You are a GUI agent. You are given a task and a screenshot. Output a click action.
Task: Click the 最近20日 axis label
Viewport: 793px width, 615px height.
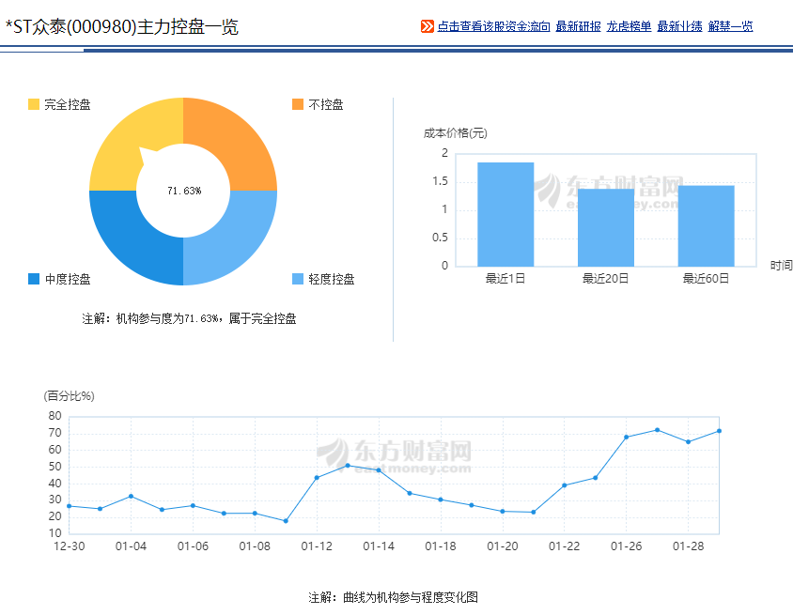click(605, 279)
